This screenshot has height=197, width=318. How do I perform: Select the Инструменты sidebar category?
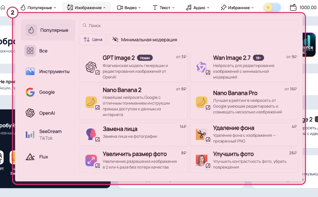coord(48,71)
